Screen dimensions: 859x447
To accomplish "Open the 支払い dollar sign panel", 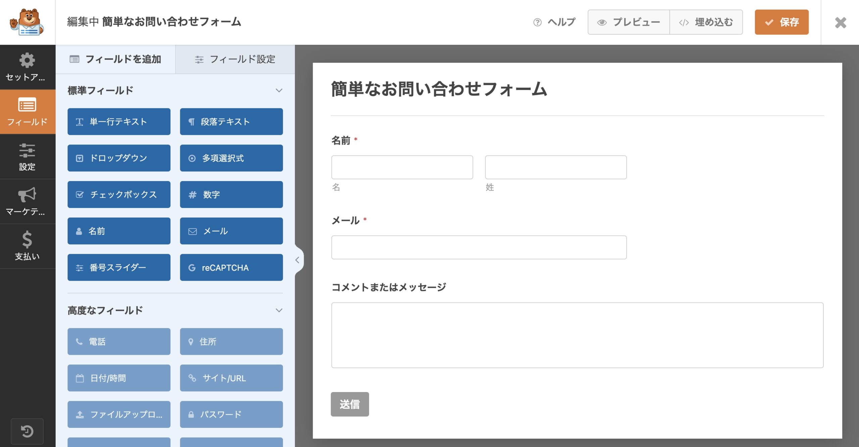I will (x=27, y=246).
